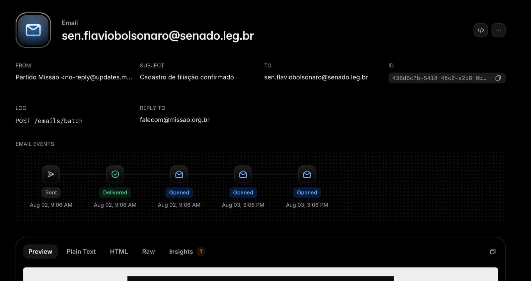Click Sent timestamp Aug 02, 9:06 AM

51,205
